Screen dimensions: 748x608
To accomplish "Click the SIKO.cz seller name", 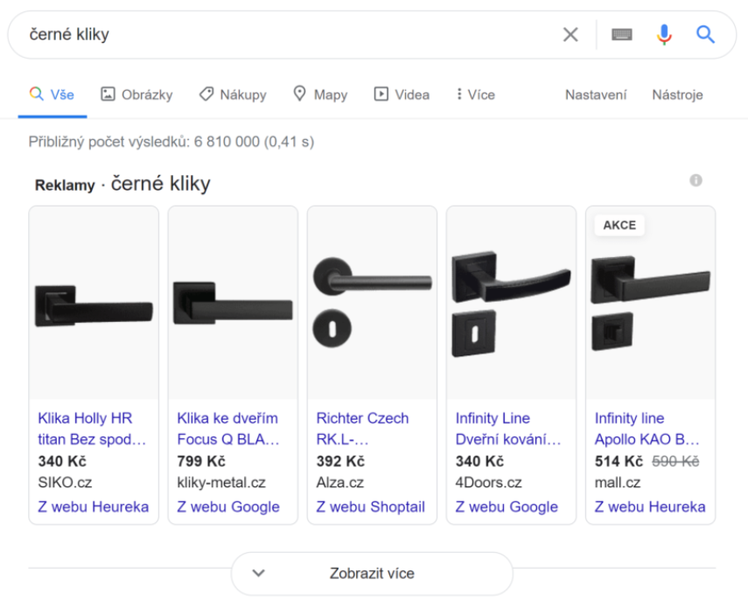I will (65, 483).
